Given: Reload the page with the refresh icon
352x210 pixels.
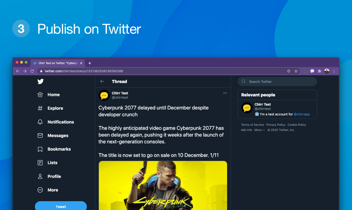Looking at the screenshot, I should pyautogui.click(x=32, y=71).
